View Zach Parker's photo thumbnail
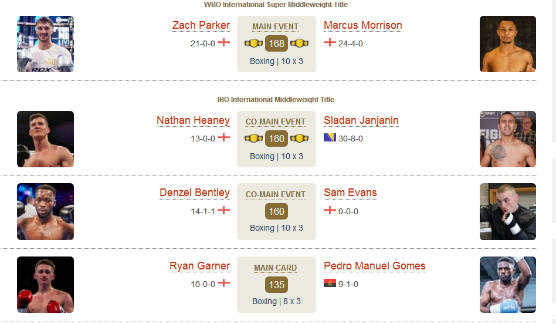 click(45, 44)
